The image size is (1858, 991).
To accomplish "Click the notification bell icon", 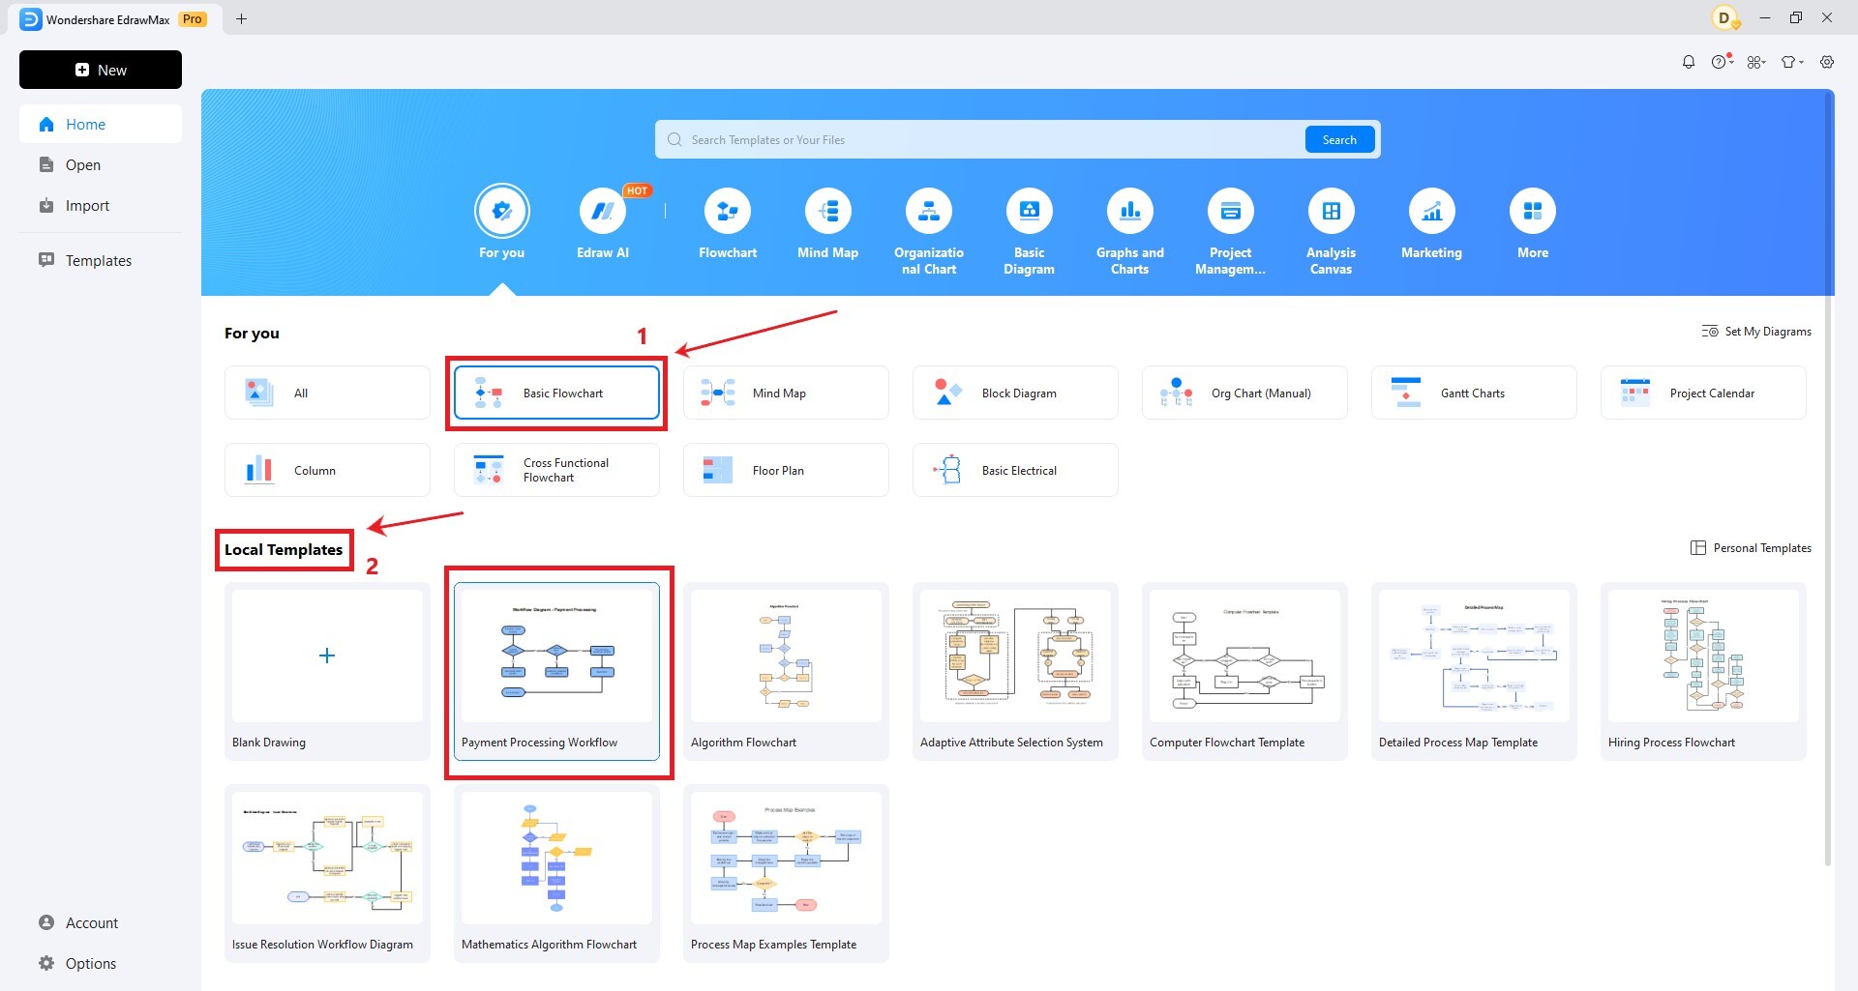I will [1689, 62].
